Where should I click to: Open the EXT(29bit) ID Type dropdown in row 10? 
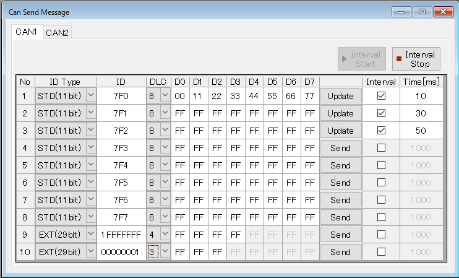coord(91,252)
